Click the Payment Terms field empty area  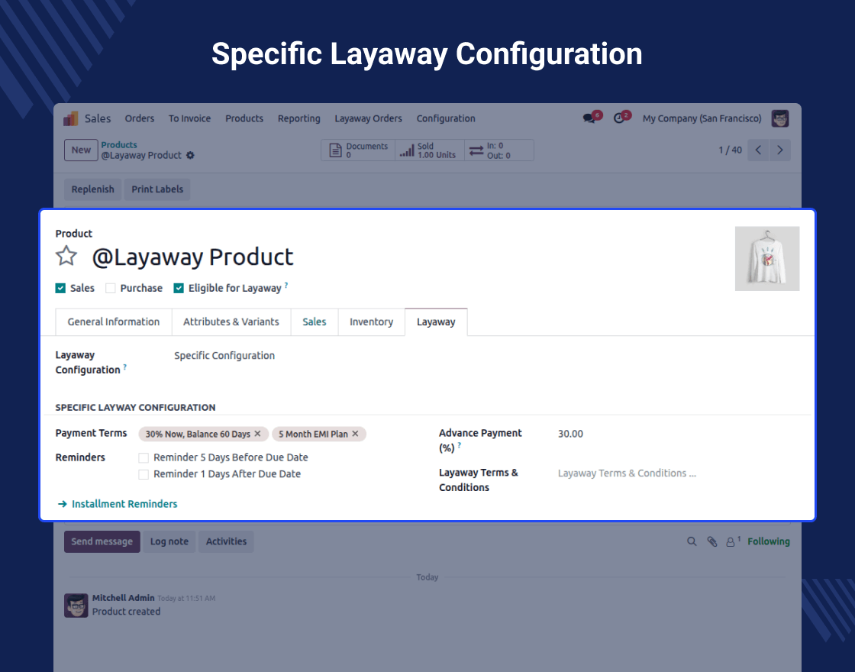395,435
